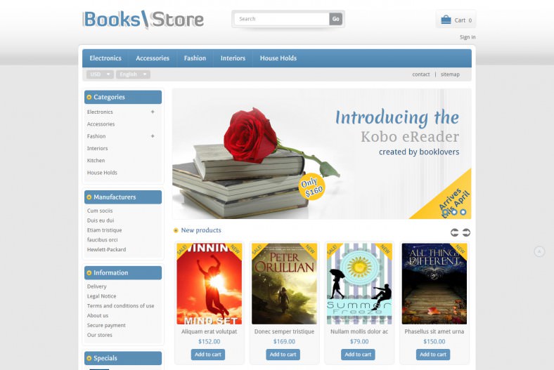Expand the Electronics category plus sign
Viewport: 554px width, 370px height.
click(153, 112)
